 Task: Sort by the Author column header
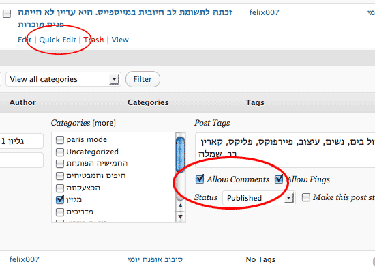(22, 102)
